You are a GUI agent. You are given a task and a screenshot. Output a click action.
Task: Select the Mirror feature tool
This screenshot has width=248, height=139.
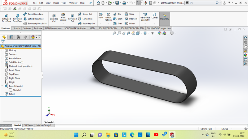(130, 23)
